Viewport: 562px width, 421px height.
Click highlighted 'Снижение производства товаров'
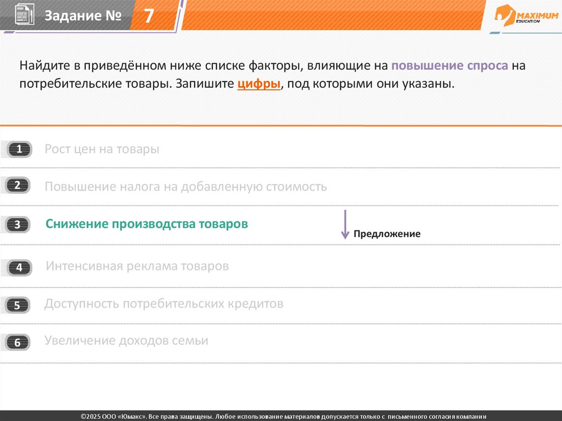(147, 224)
